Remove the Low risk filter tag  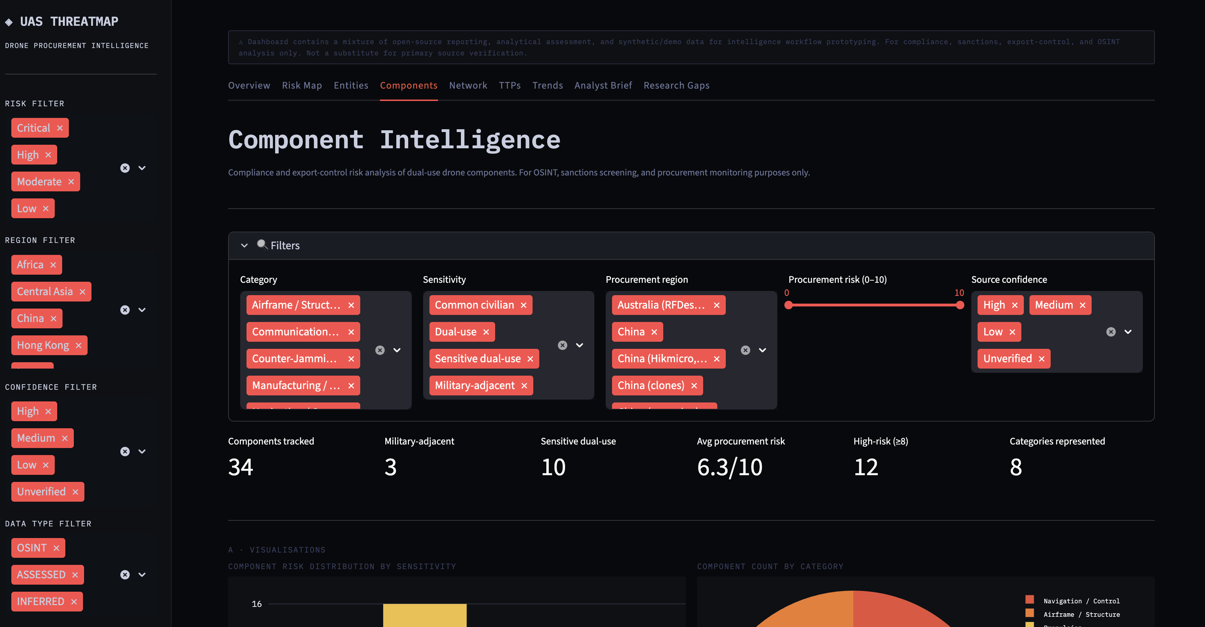(x=46, y=209)
